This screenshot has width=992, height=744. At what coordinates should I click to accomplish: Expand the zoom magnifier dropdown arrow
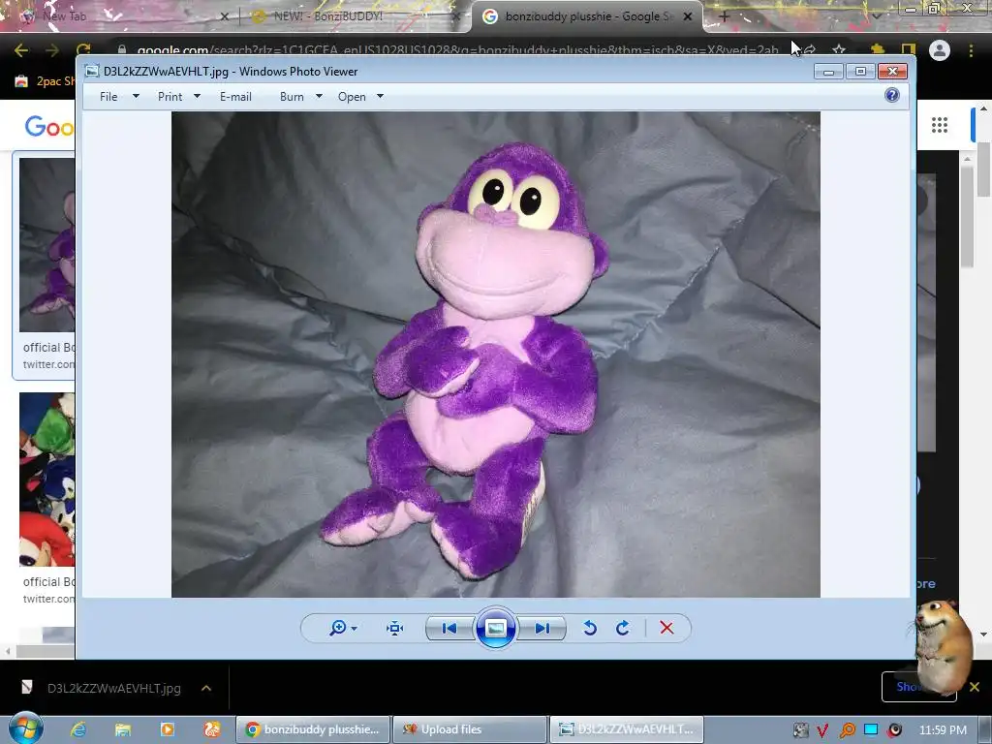354,629
